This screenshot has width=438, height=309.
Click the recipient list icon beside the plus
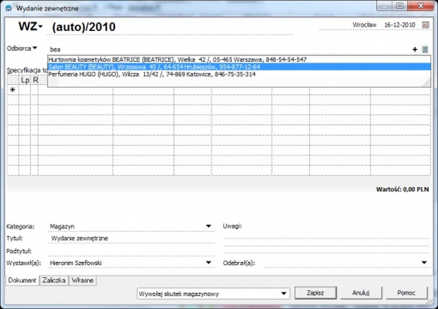(x=425, y=49)
